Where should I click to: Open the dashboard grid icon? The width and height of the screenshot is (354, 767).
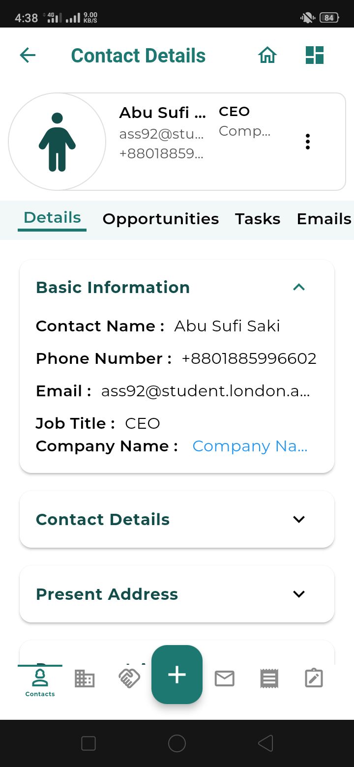314,55
